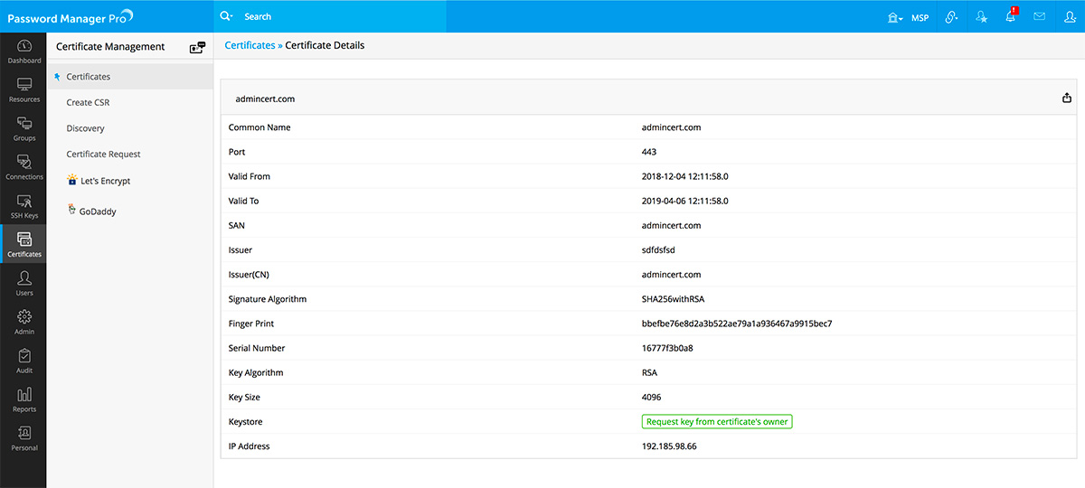Open the mail envelope icon
The height and width of the screenshot is (488, 1085).
pyautogui.click(x=1040, y=16)
